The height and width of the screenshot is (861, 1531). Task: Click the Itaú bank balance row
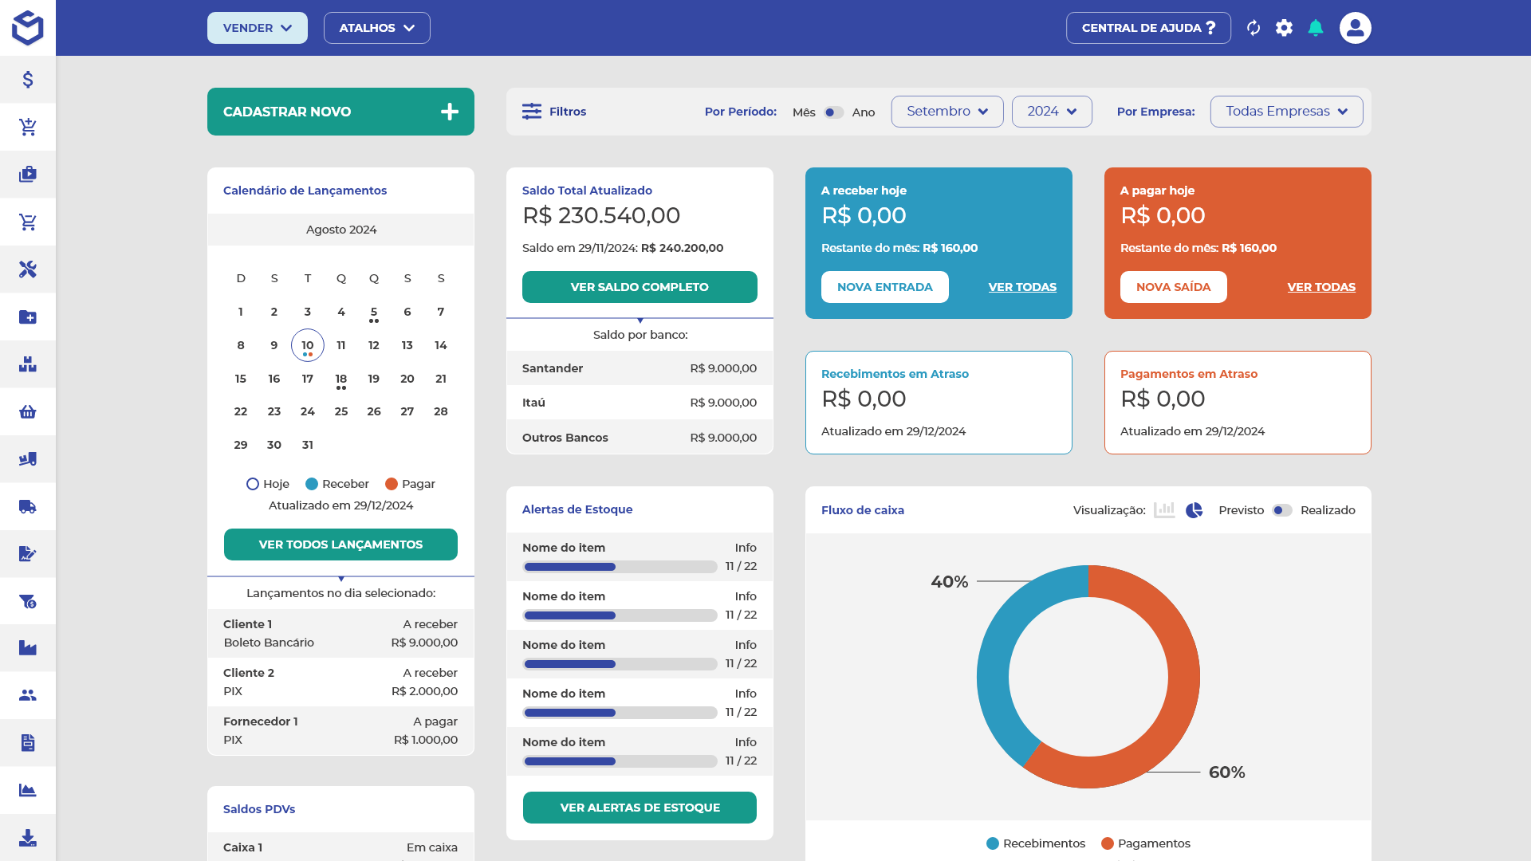pos(640,403)
